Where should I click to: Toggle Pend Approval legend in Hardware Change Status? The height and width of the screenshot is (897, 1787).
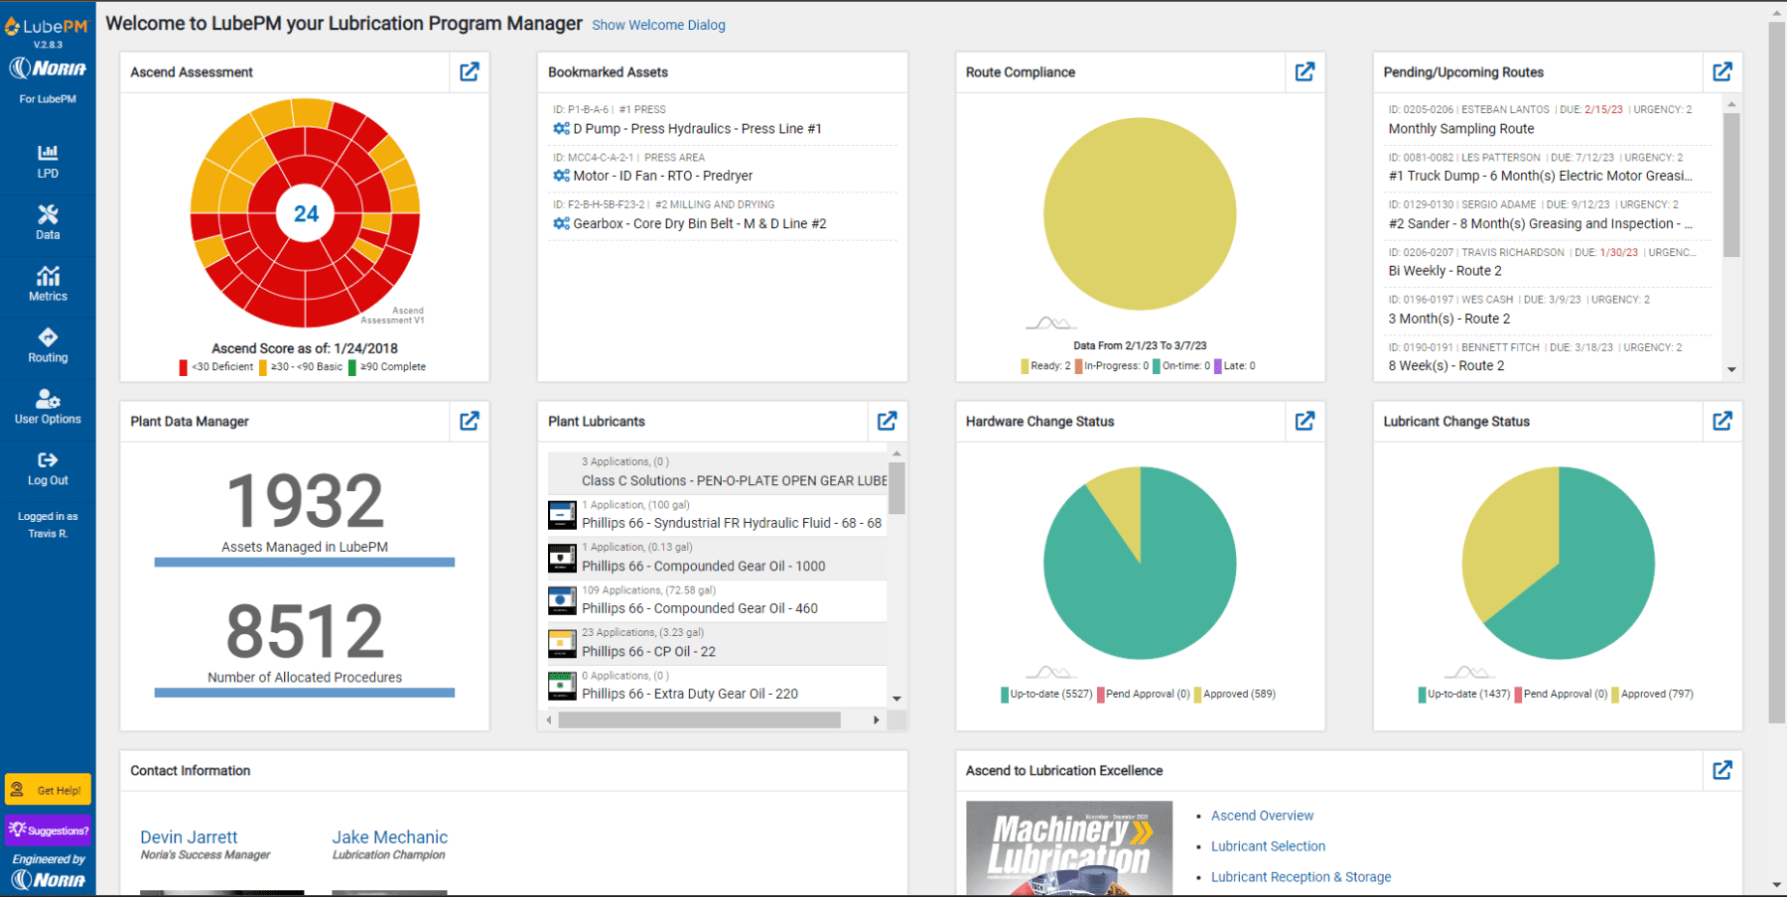1144,695
